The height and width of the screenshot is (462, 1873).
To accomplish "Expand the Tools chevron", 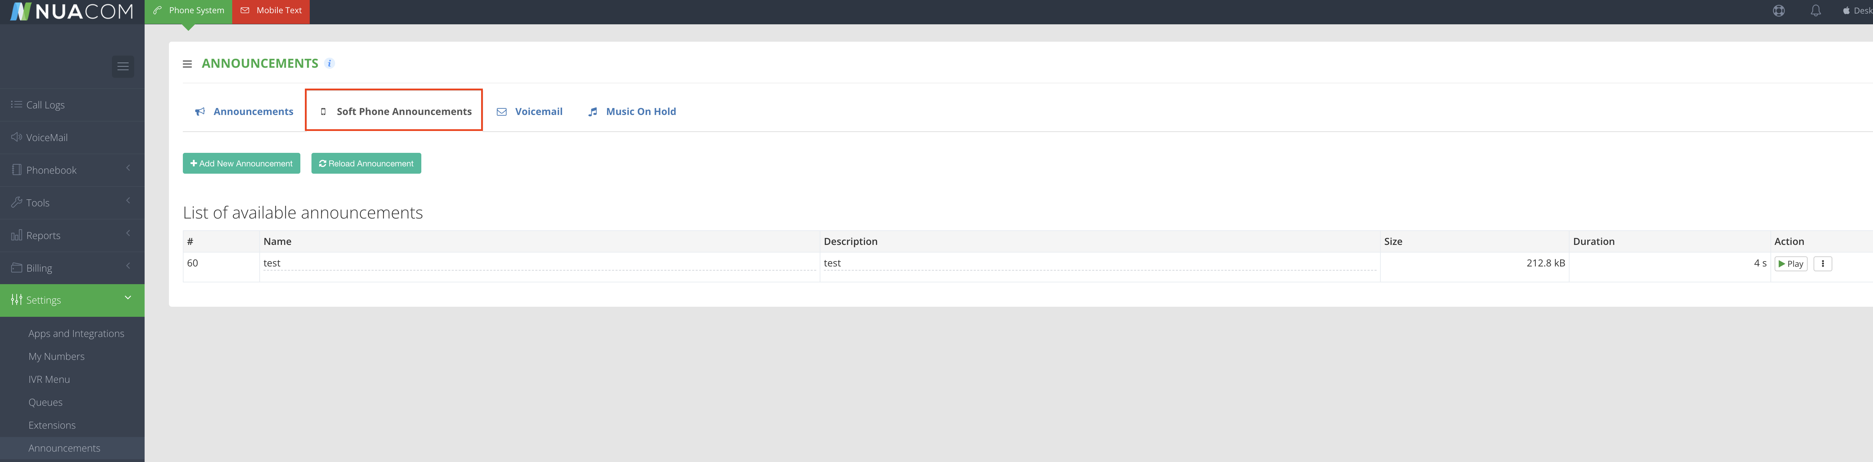I will click(x=128, y=201).
